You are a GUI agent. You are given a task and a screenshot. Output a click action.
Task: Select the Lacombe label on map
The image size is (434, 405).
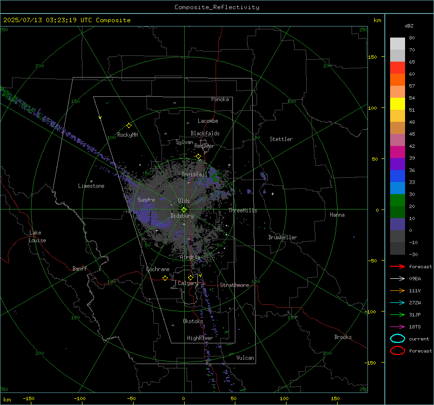tap(208, 121)
